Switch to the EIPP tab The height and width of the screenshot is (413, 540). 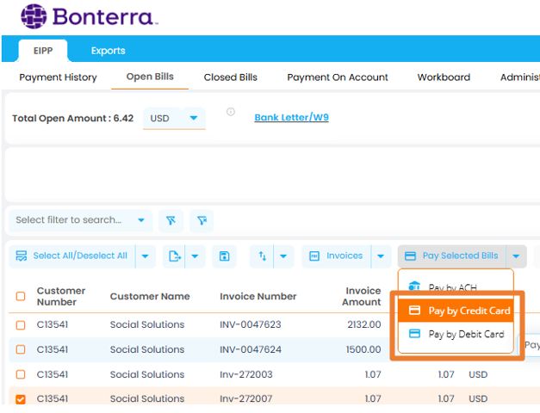(x=43, y=51)
